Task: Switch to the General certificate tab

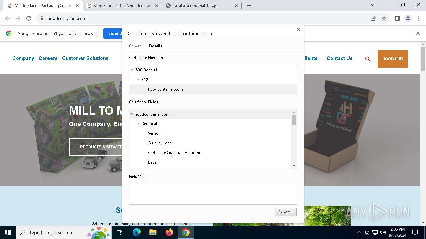Action: point(136,46)
